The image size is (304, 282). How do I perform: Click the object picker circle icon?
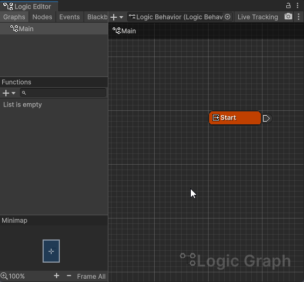coord(227,17)
